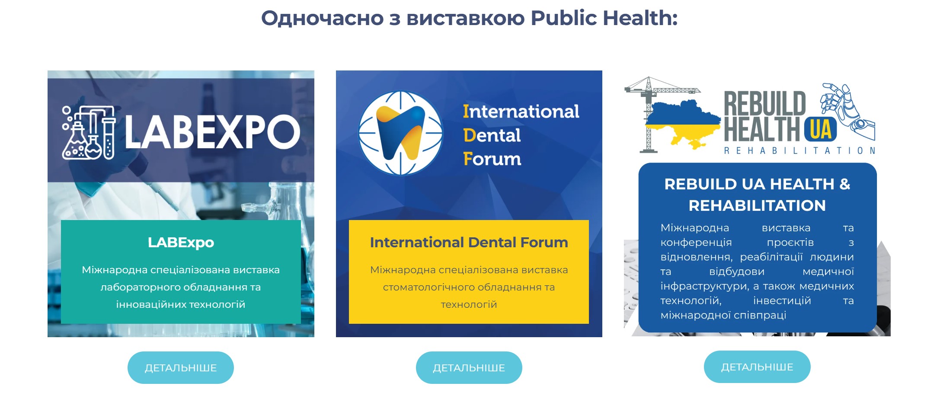Click the Rebuild UA description starting 'Міжнародна виставка та конференція'
Image resolution: width=940 pixels, height=399 pixels.
click(x=757, y=271)
